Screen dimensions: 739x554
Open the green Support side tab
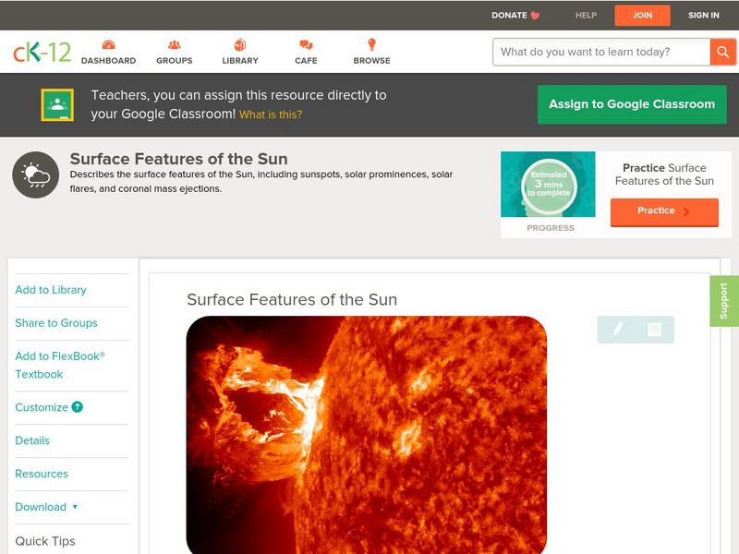point(724,301)
